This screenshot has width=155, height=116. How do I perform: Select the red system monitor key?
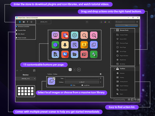tap(84, 54)
